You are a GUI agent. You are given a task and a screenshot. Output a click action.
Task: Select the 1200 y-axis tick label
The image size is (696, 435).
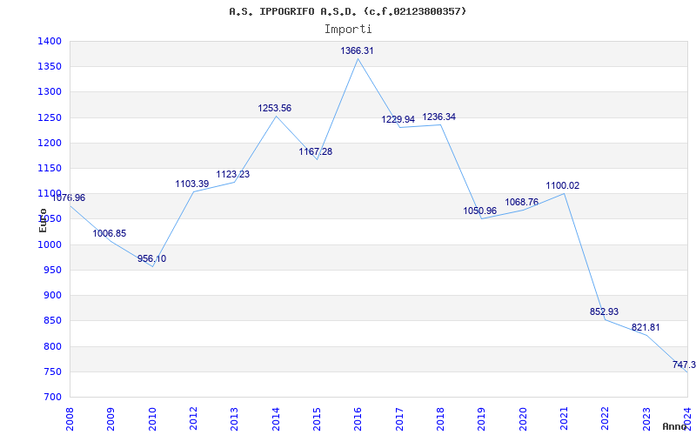[50, 143]
